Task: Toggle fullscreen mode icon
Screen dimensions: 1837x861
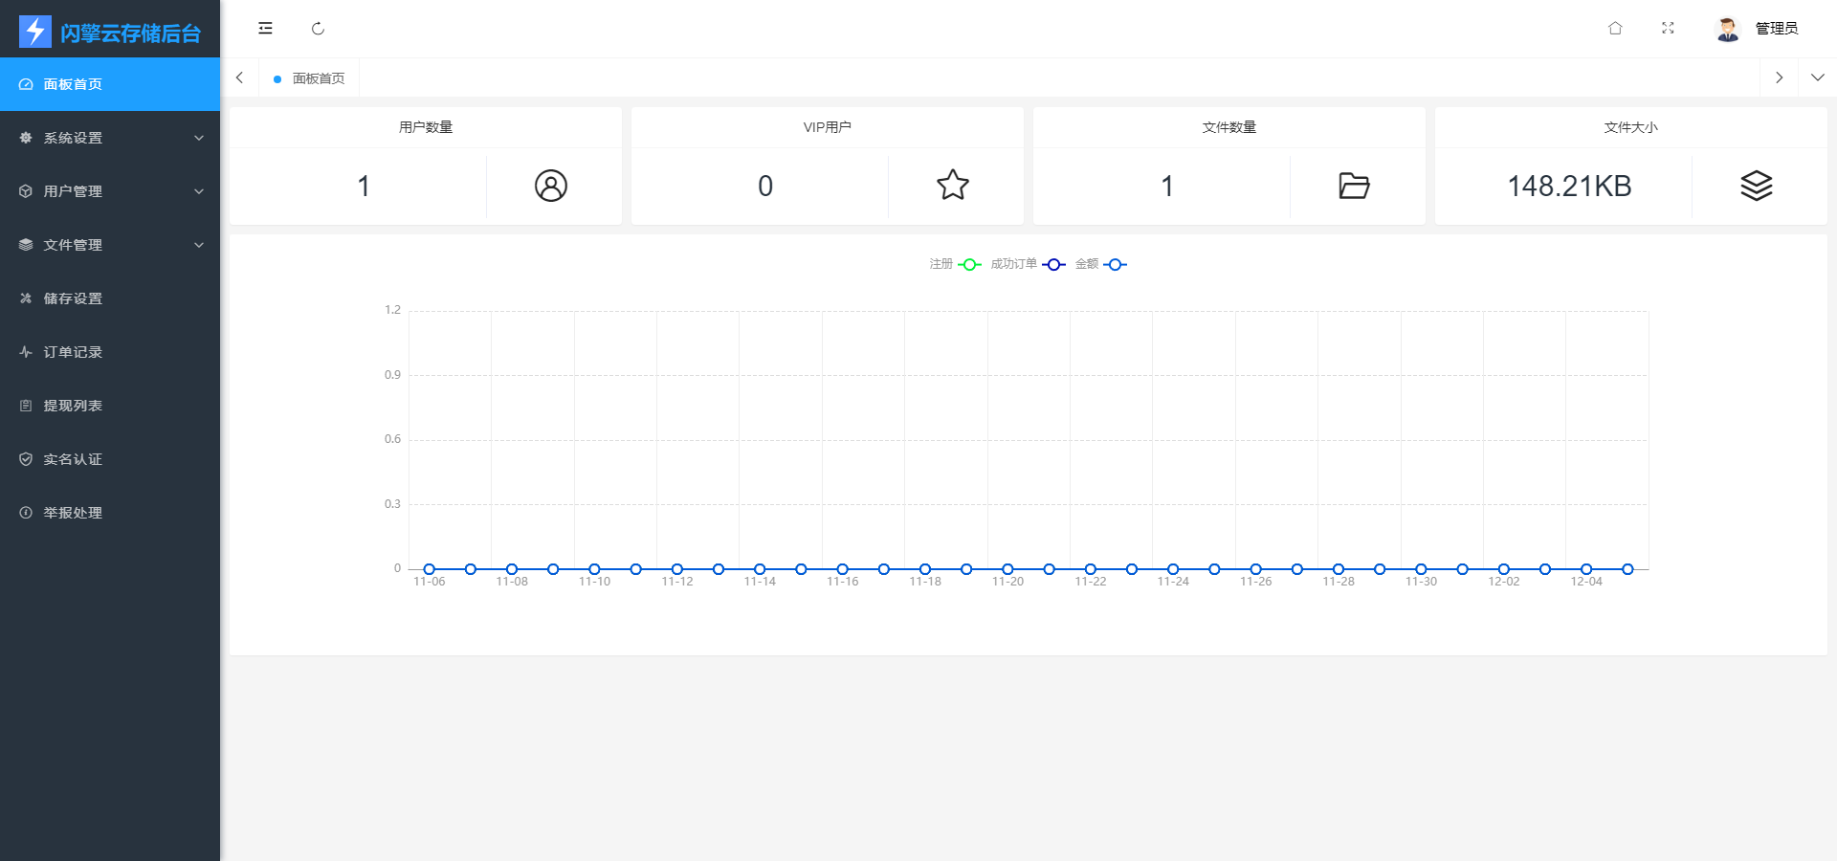Action: tap(1668, 29)
